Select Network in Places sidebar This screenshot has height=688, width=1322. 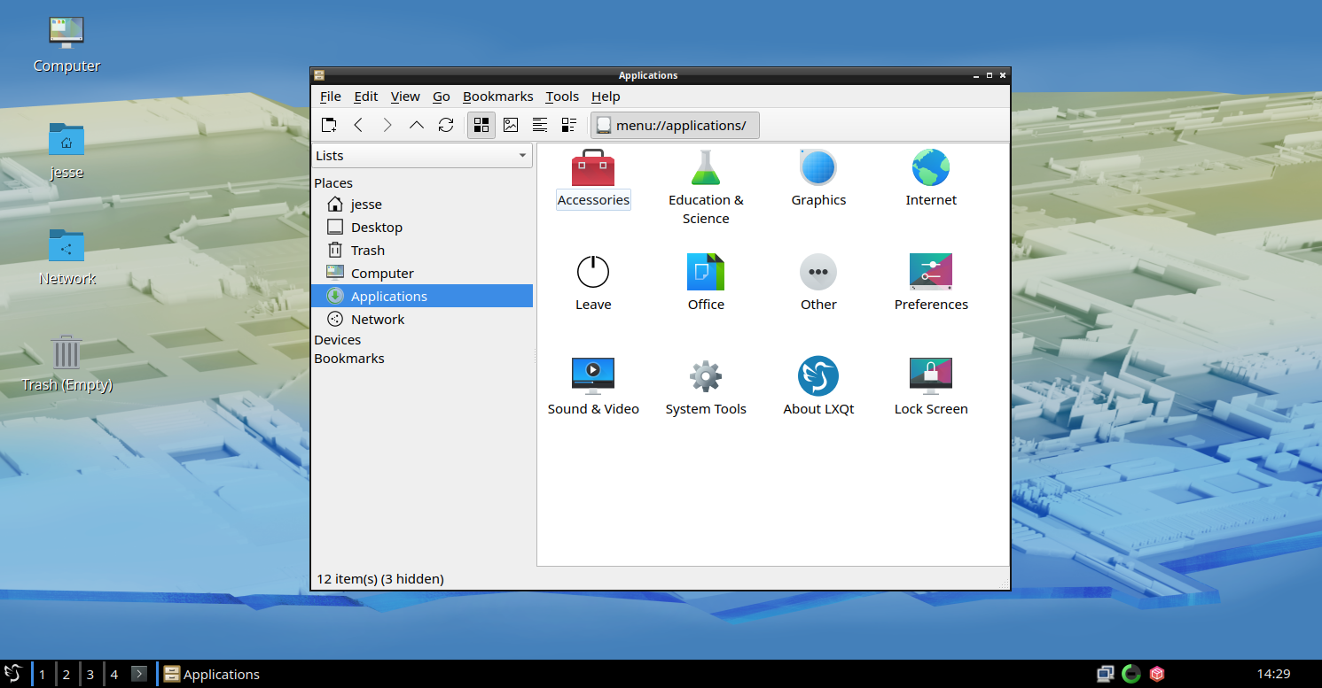coord(422,319)
